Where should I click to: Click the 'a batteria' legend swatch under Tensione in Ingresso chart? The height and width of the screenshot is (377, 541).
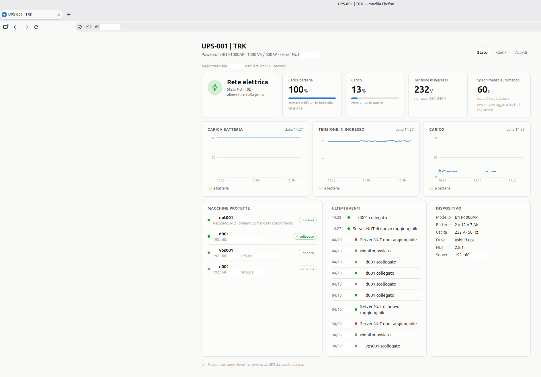click(321, 188)
